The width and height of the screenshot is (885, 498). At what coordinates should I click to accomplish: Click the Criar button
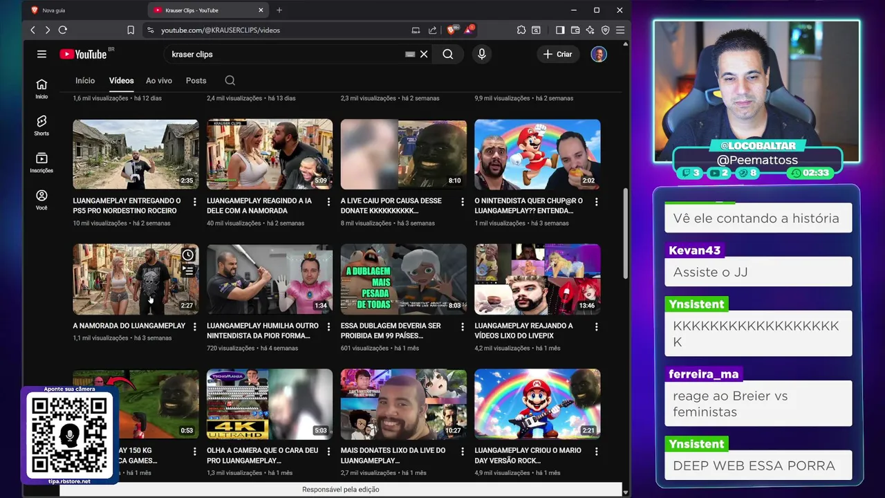557,54
